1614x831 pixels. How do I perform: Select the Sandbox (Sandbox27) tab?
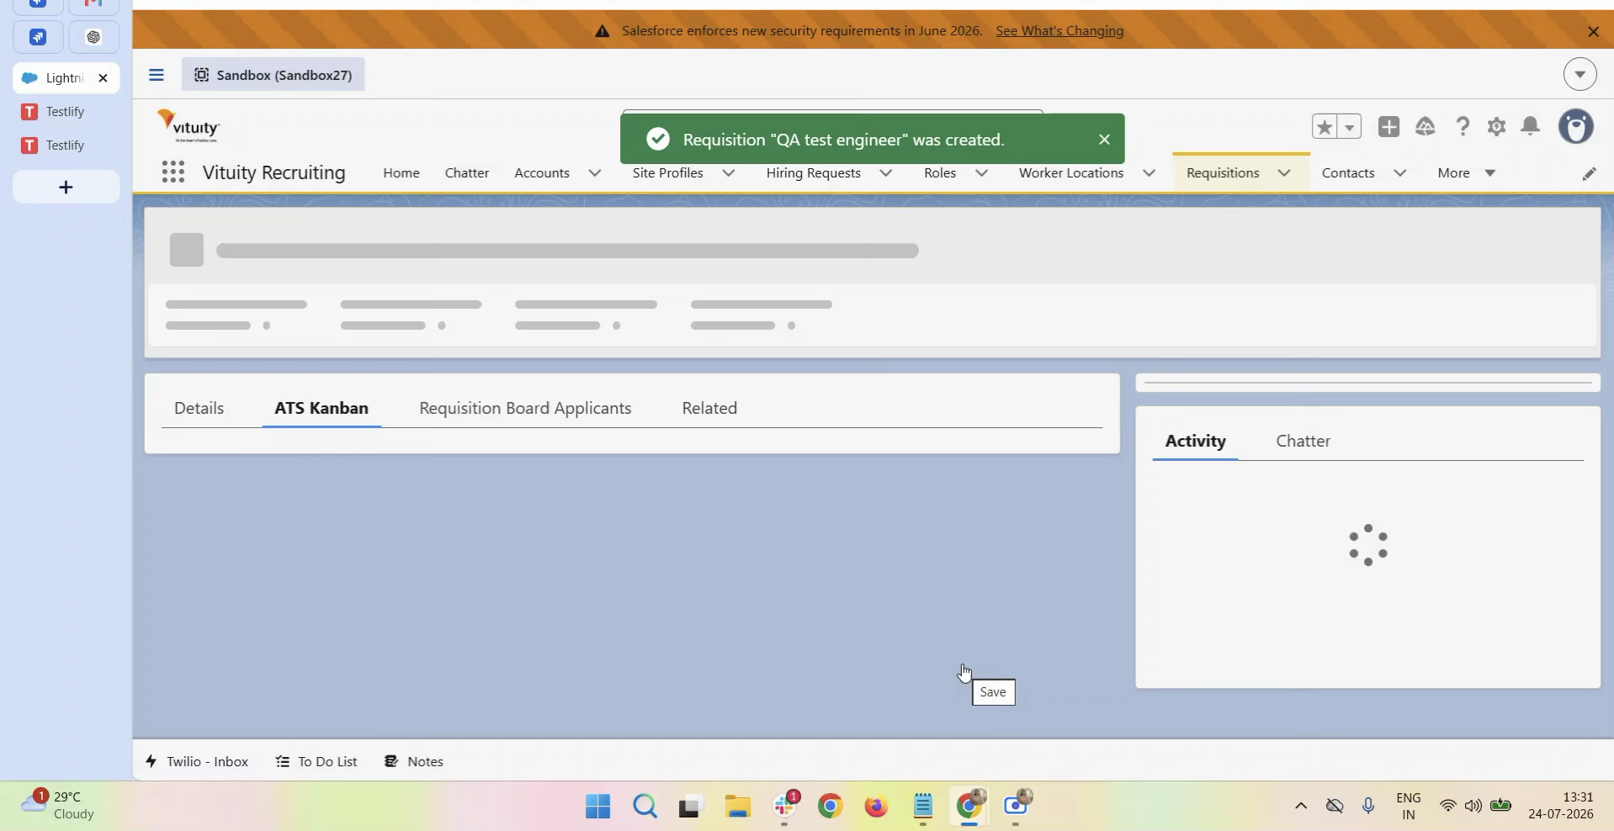pos(273,75)
